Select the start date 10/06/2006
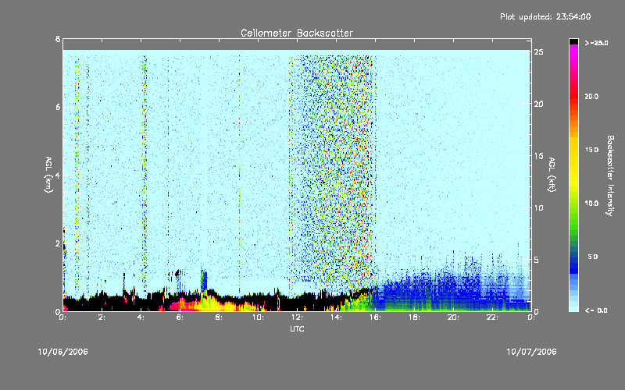Viewport: 625px width, 390px height. click(x=63, y=352)
